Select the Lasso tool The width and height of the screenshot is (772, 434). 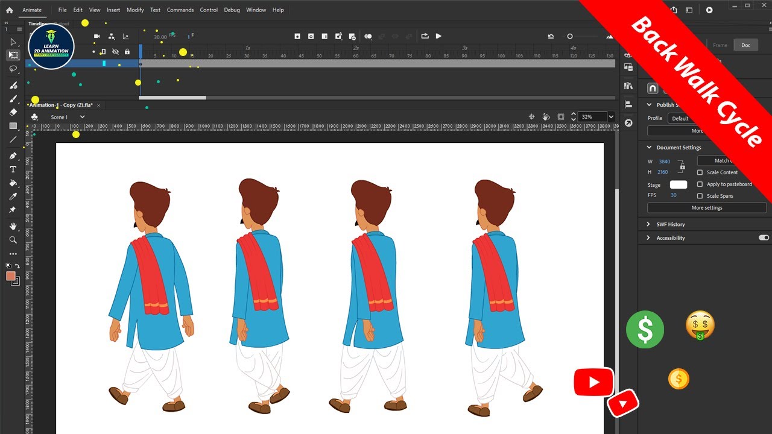coord(13,69)
